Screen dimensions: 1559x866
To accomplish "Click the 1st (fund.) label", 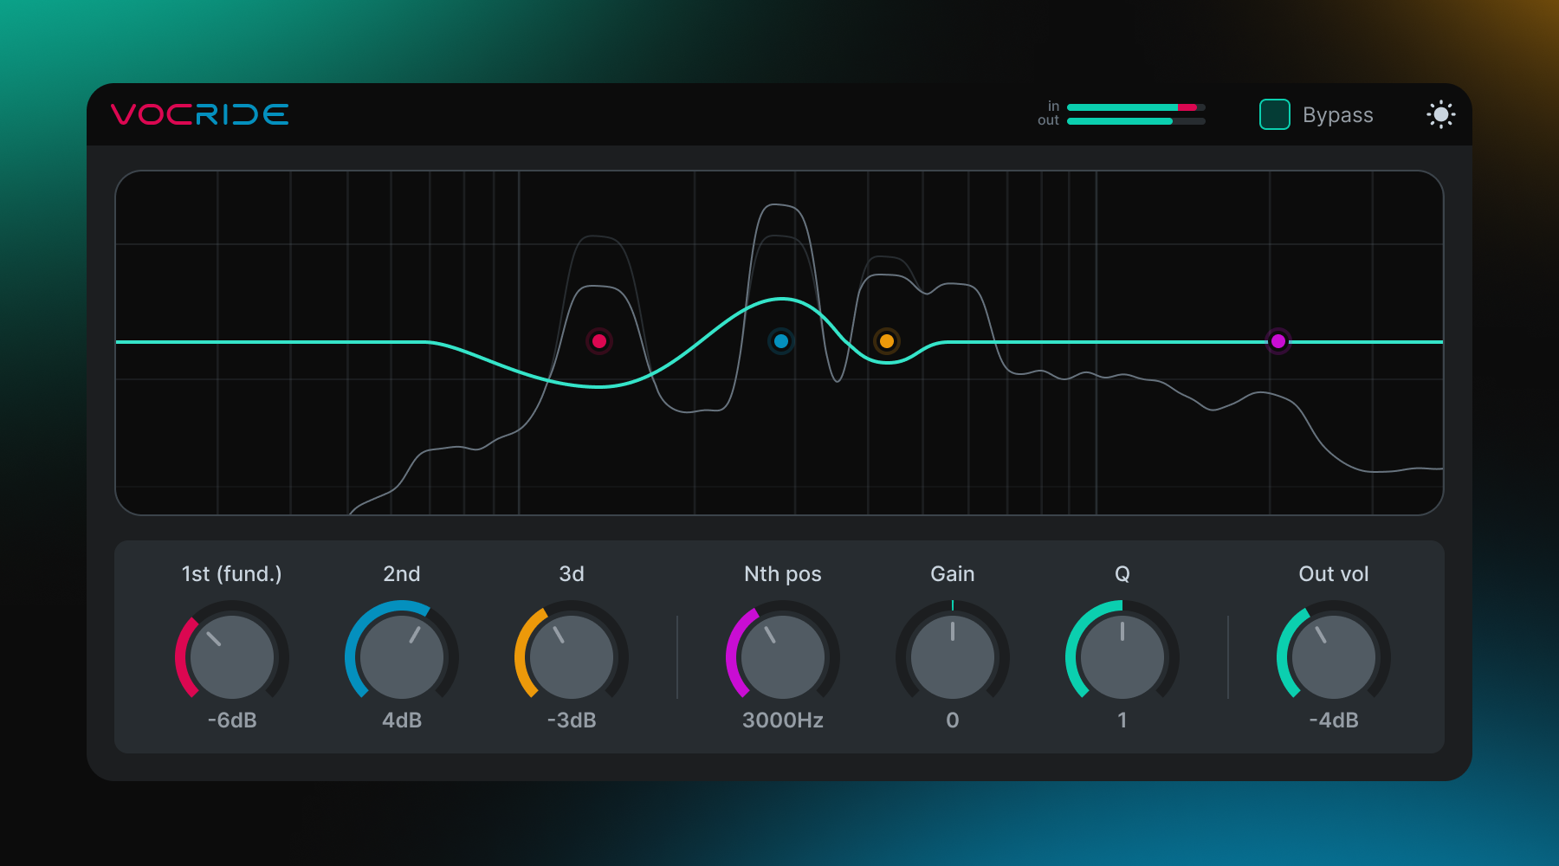I will (x=232, y=574).
